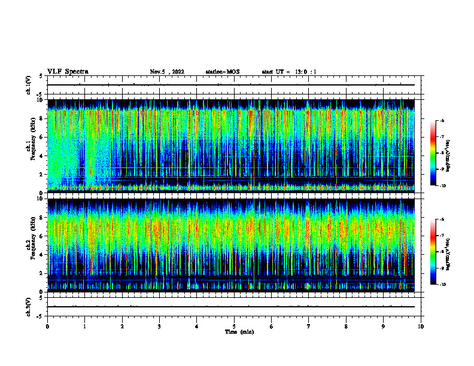Click the ch.1 spectrogram color scale bar

(433, 153)
